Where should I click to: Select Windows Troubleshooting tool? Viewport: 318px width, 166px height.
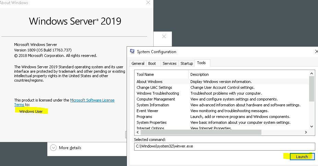222,93
